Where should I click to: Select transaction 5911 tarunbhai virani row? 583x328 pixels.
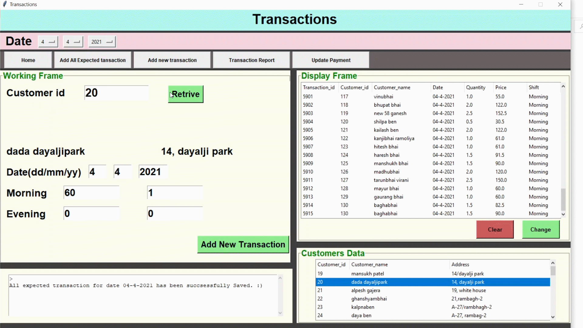[x=431, y=180]
